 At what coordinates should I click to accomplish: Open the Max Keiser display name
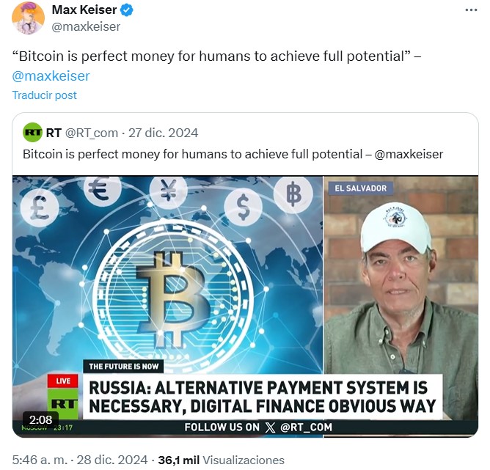click(84, 10)
